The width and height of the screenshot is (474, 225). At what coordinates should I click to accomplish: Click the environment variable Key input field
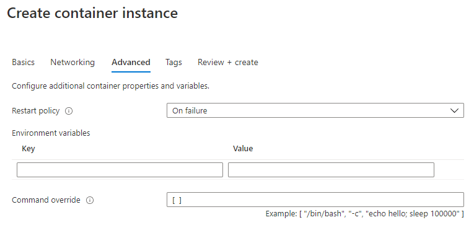pyautogui.click(x=120, y=170)
